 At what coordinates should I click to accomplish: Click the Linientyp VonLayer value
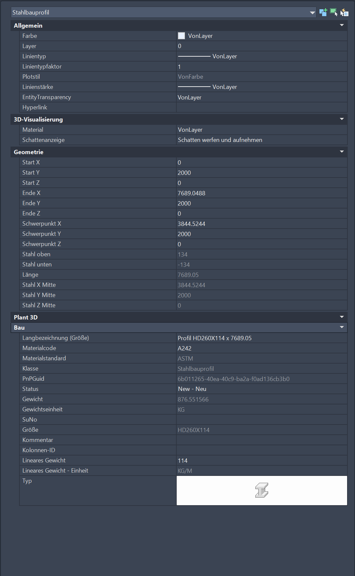tap(225, 56)
